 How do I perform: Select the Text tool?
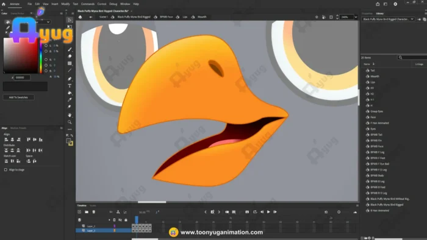(x=70, y=86)
